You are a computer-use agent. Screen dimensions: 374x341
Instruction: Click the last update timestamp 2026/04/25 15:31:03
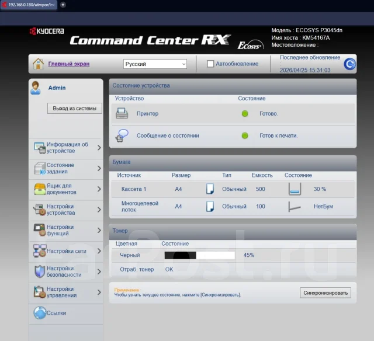[x=305, y=70]
